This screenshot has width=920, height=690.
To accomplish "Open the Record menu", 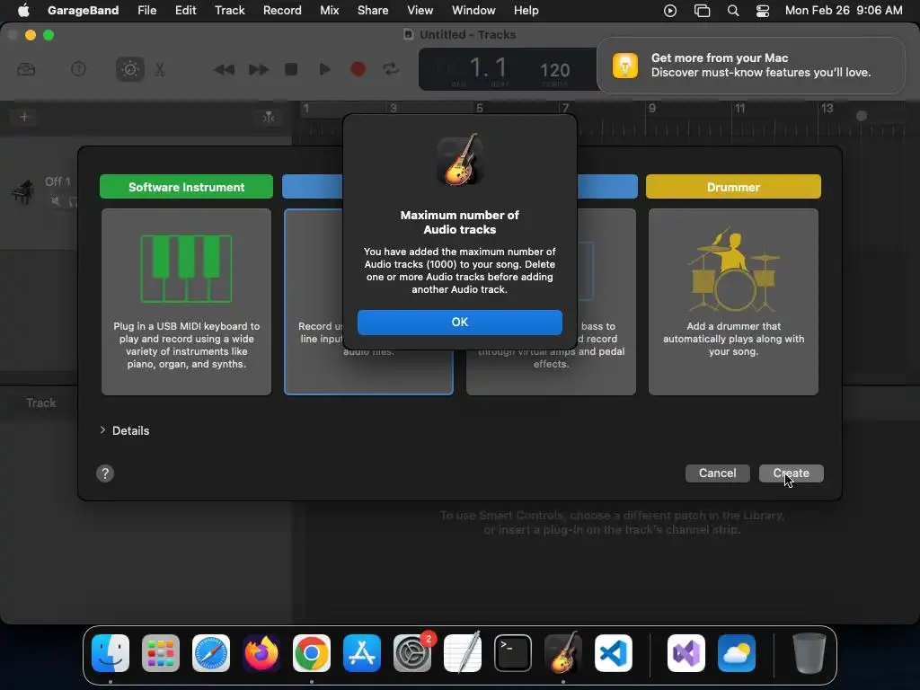I will pyautogui.click(x=282, y=10).
